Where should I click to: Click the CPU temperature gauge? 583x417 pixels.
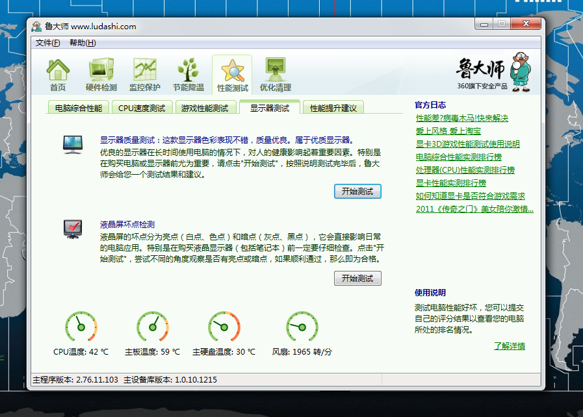pyautogui.click(x=81, y=327)
